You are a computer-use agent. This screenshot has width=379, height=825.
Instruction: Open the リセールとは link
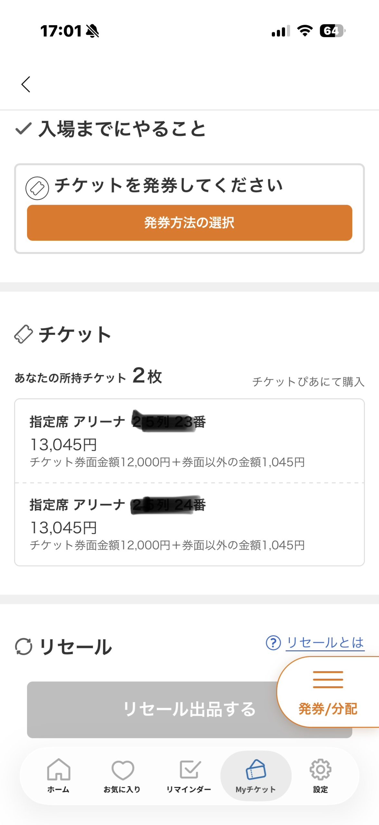pos(325,643)
